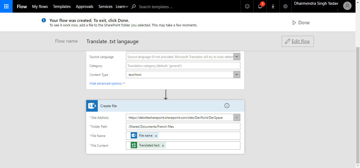Click the Site Address label
360x168 pixels.
click(x=99, y=118)
